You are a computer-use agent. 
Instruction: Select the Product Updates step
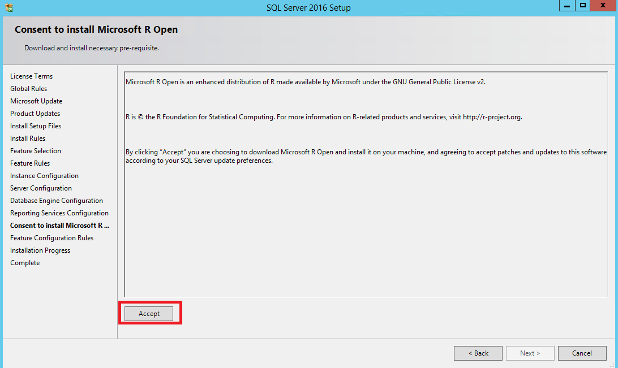pos(35,114)
